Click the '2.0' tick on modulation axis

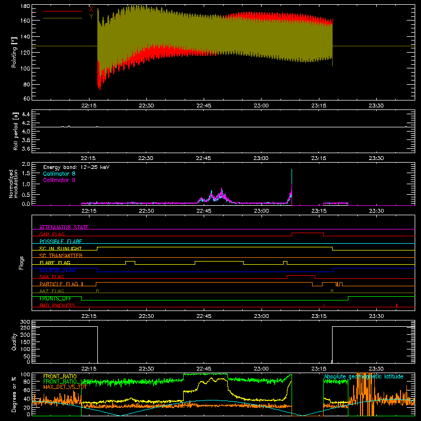(26, 164)
